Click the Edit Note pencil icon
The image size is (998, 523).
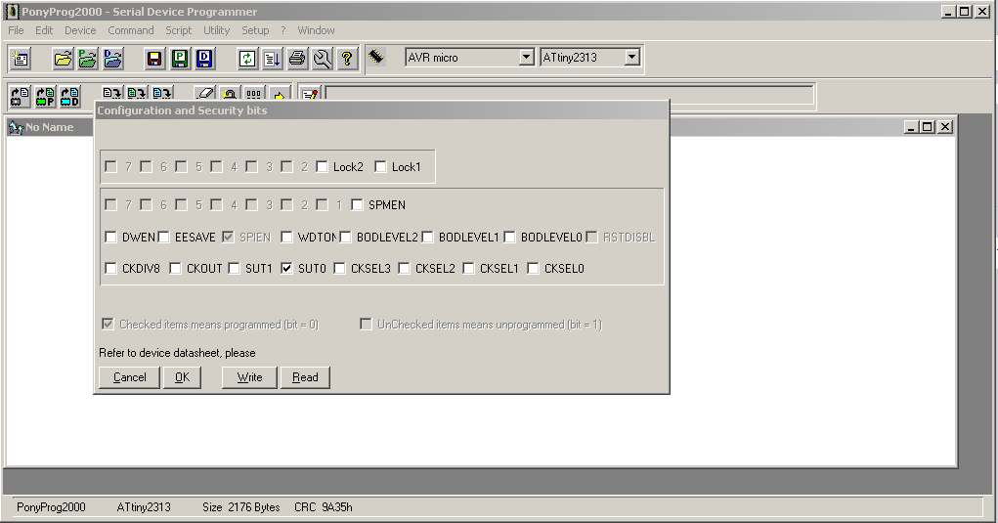(x=310, y=93)
